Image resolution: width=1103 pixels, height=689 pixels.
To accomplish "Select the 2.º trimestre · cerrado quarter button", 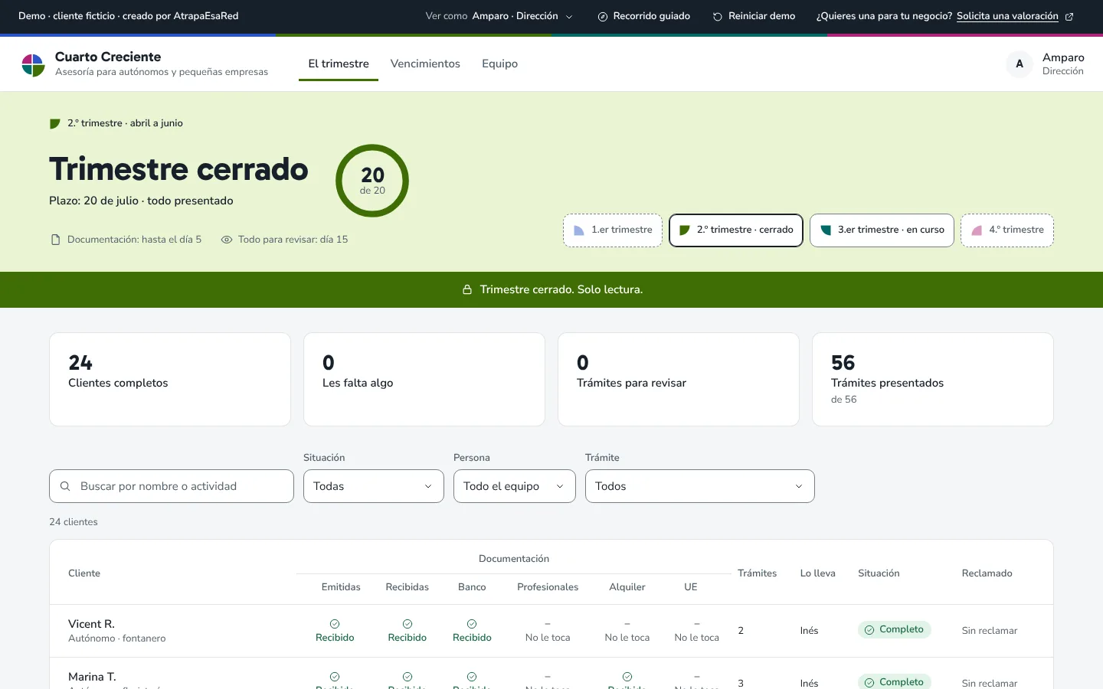I will (736, 230).
